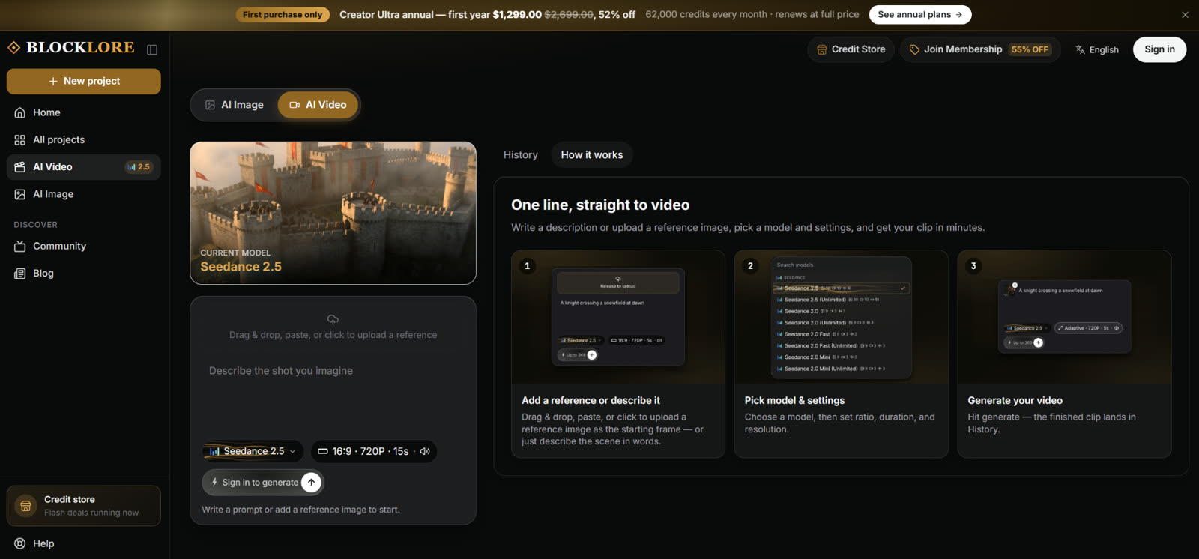This screenshot has width=1199, height=559.
Task: Change the language from English
Action: pos(1097,50)
